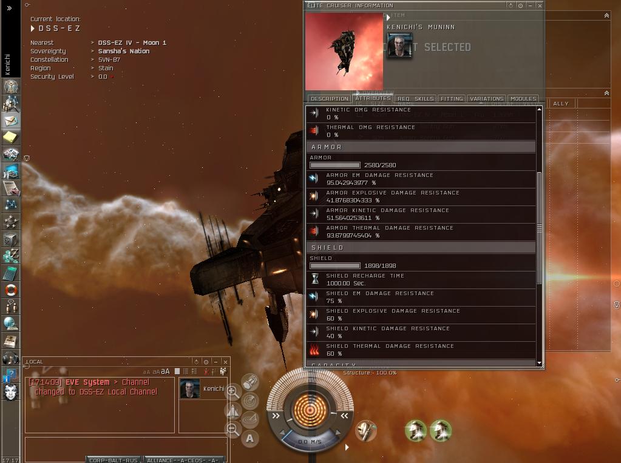The height and width of the screenshot is (463, 621).
Task: Open the Science & Industry icon
Action: (x=11, y=188)
